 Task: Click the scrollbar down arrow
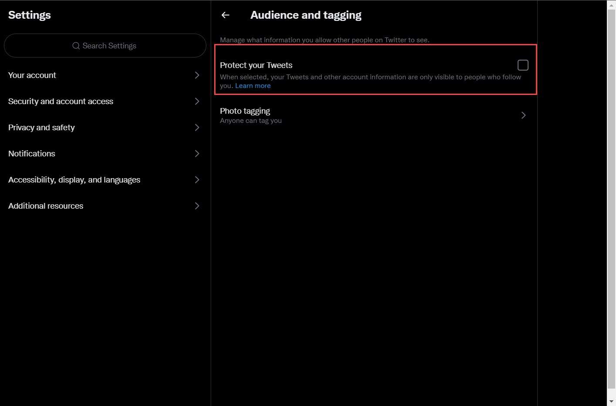[611, 401]
